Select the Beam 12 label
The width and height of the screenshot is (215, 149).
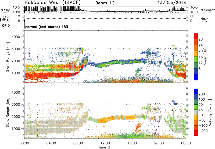point(105,3)
